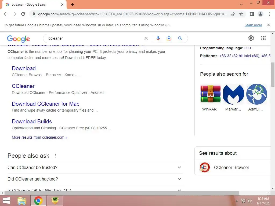
Task: Open File Explorer from the taskbar
Action: coord(22,201)
